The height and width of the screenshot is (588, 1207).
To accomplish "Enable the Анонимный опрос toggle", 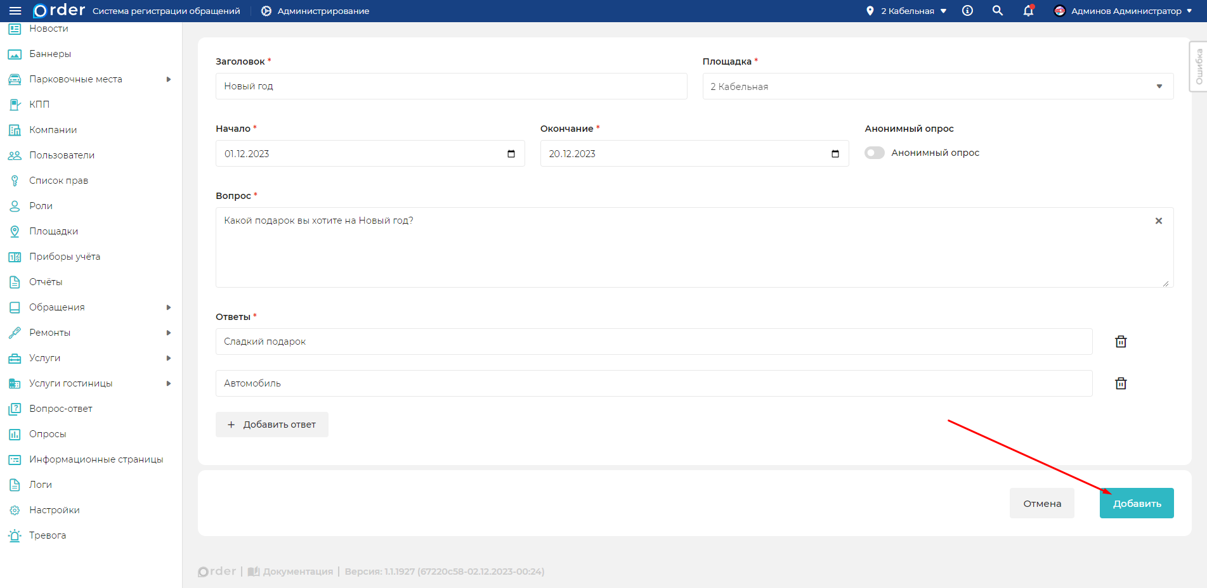I will [875, 153].
